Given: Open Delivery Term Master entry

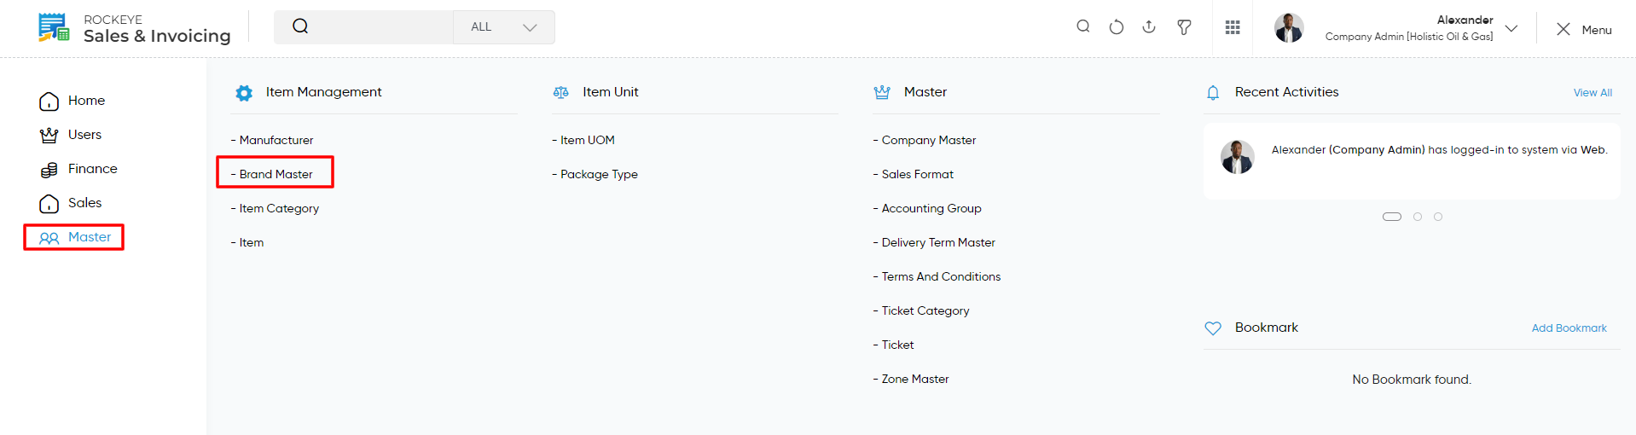Looking at the screenshot, I should pos(934,242).
